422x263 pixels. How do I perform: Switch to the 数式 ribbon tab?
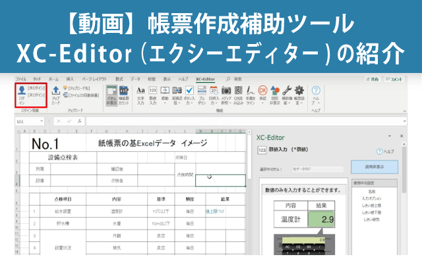[119, 79]
